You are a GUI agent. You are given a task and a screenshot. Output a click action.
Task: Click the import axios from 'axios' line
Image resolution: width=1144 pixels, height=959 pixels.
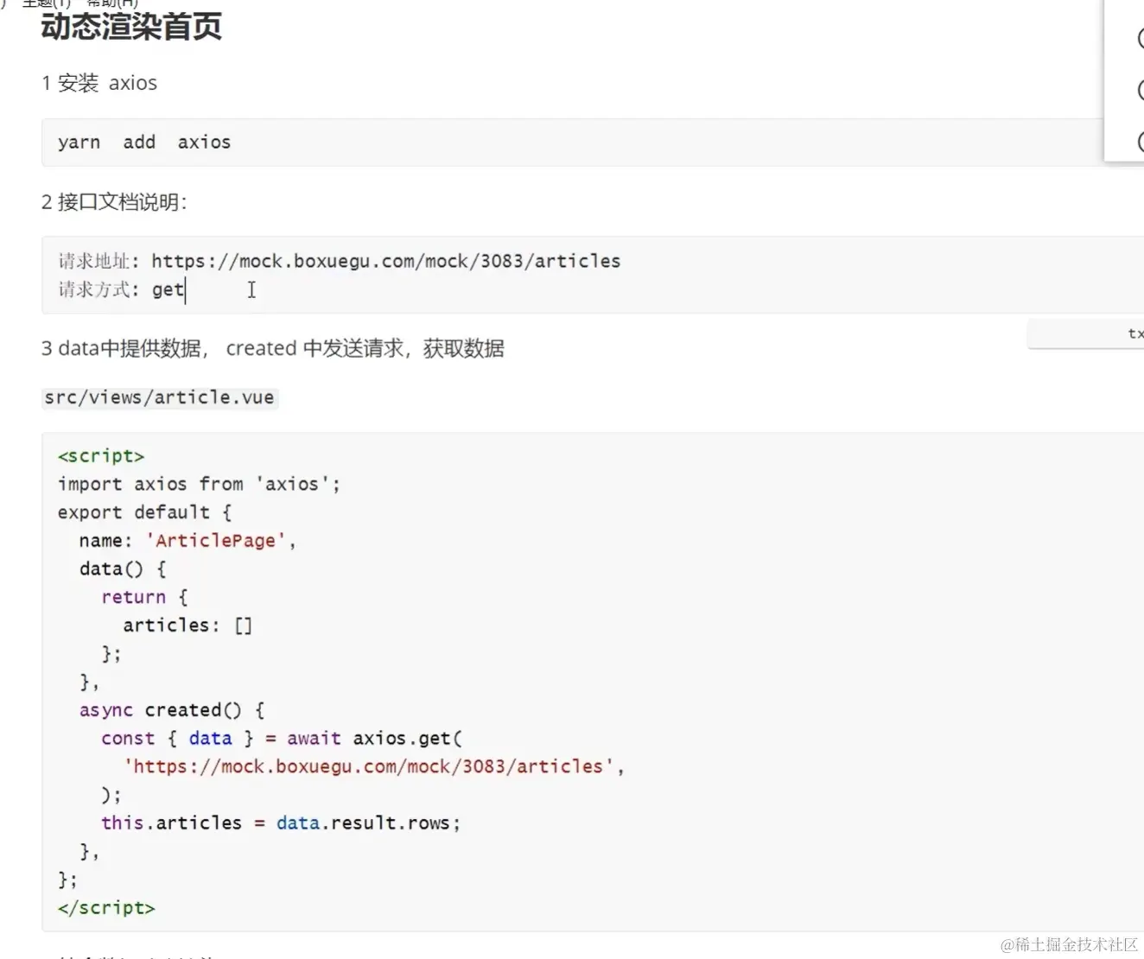click(x=199, y=484)
